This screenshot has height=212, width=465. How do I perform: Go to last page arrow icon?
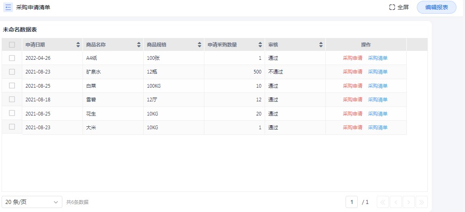click(422, 202)
